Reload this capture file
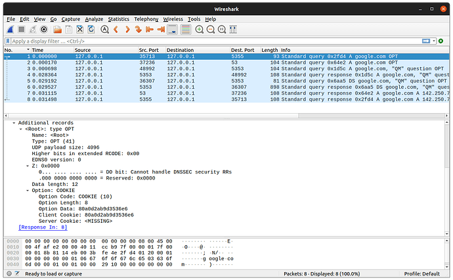This screenshot has height=280, width=453. click(x=91, y=30)
